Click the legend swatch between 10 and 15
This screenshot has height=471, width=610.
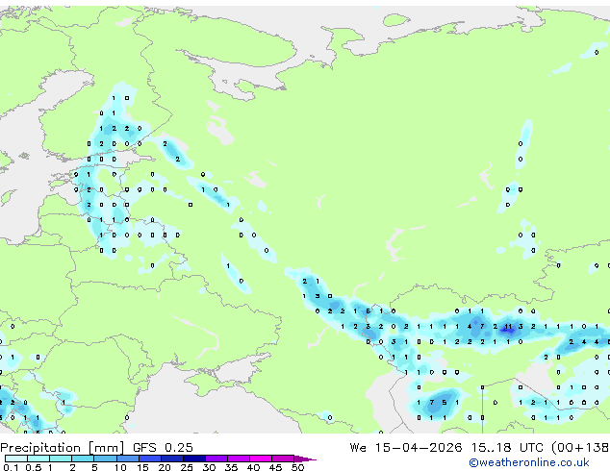(127, 459)
